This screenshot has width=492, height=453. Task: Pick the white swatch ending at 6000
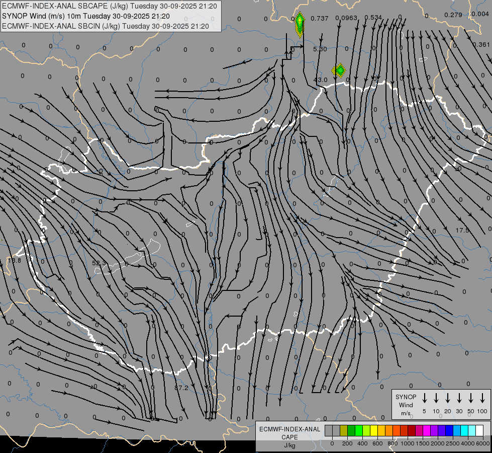coord(479,431)
